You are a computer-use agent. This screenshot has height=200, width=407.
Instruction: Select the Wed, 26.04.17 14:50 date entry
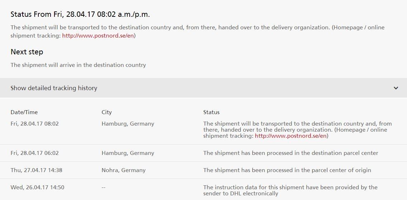[37, 187]
